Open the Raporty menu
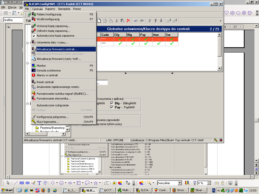The width and height of the screenshot is (259, 194). 50,9
